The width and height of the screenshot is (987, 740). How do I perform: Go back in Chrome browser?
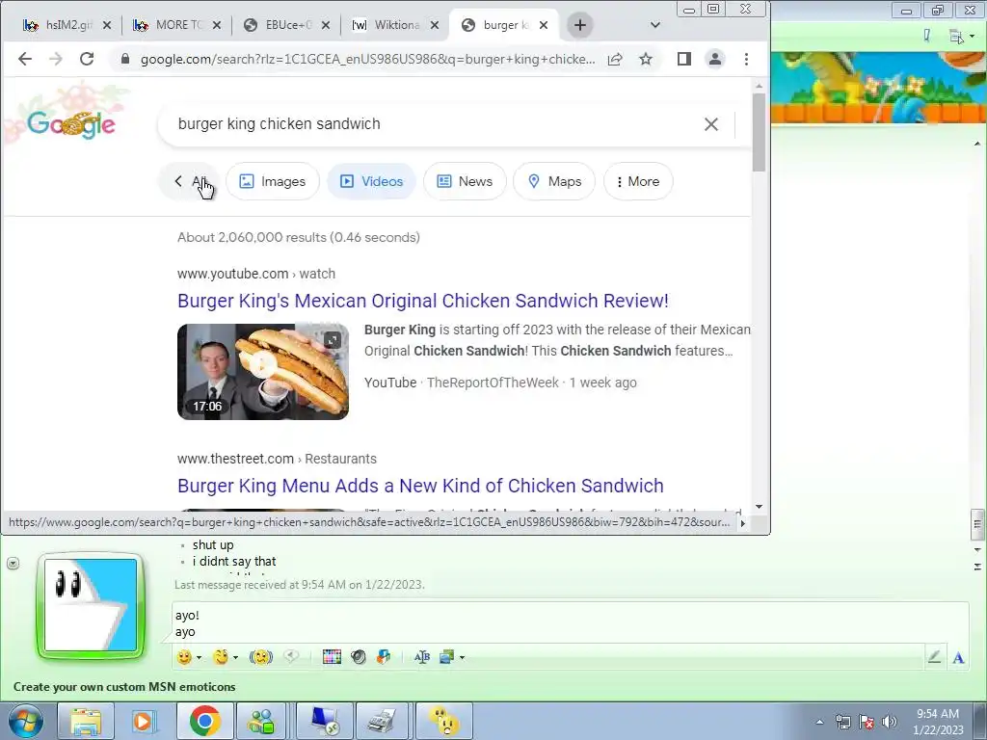click(24, 59)
